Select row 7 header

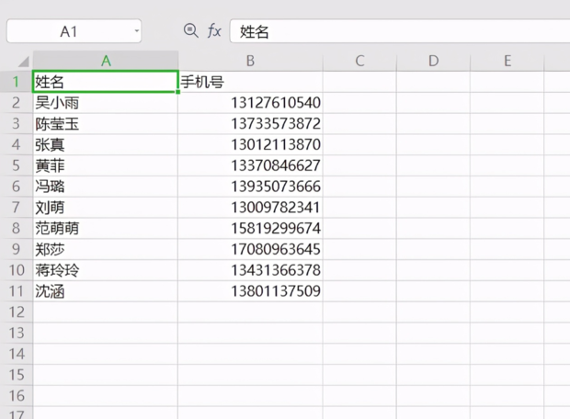click(x=17, y=208)
